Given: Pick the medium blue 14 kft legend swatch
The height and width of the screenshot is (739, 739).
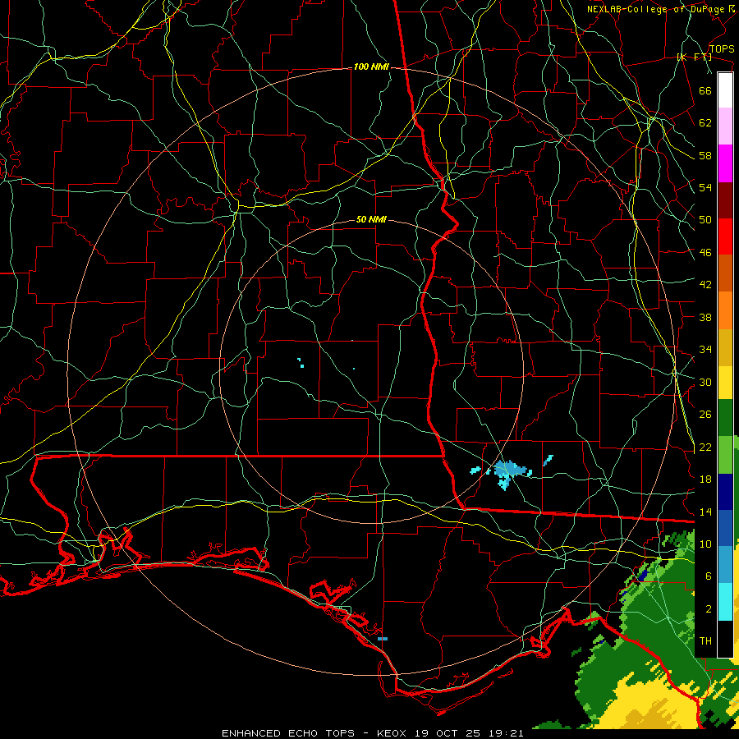Looking at the screenshot, I should click(x=725, y=528).
